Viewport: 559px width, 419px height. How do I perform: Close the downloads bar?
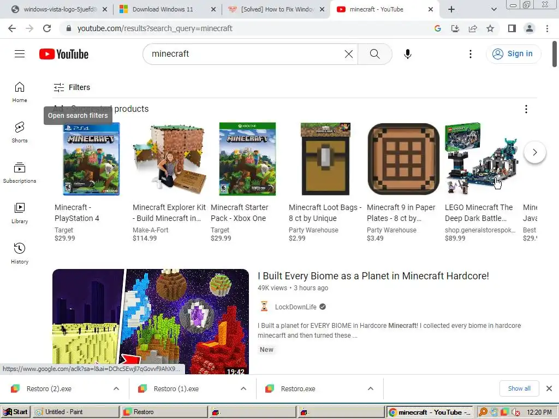tap(549, 388)
